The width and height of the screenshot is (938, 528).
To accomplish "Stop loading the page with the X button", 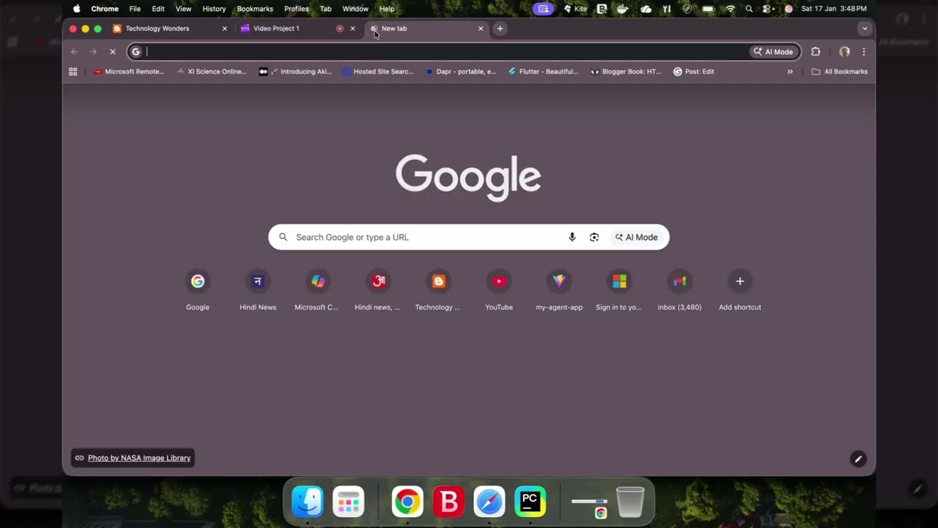I will [112, 51].
